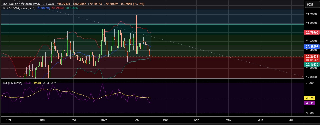Viewport: 320px width, 125px height.
Task: Click the close value C20.26539 in header
Action: point(111,4)
